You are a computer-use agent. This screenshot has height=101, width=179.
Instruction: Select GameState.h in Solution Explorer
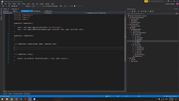tap(140, 38)
